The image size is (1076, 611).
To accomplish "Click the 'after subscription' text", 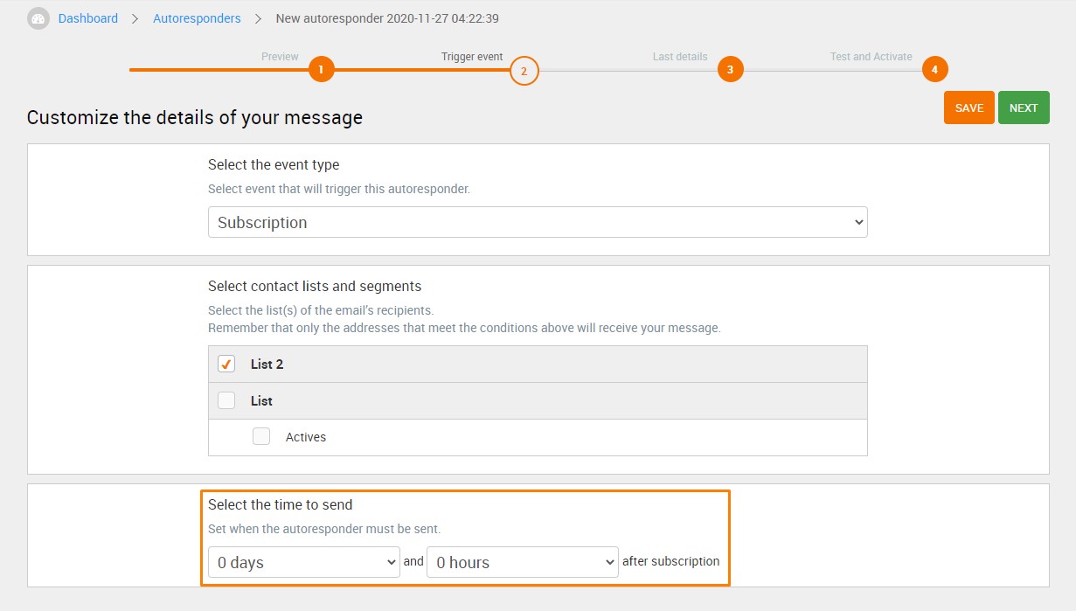I will click(671, 561).
